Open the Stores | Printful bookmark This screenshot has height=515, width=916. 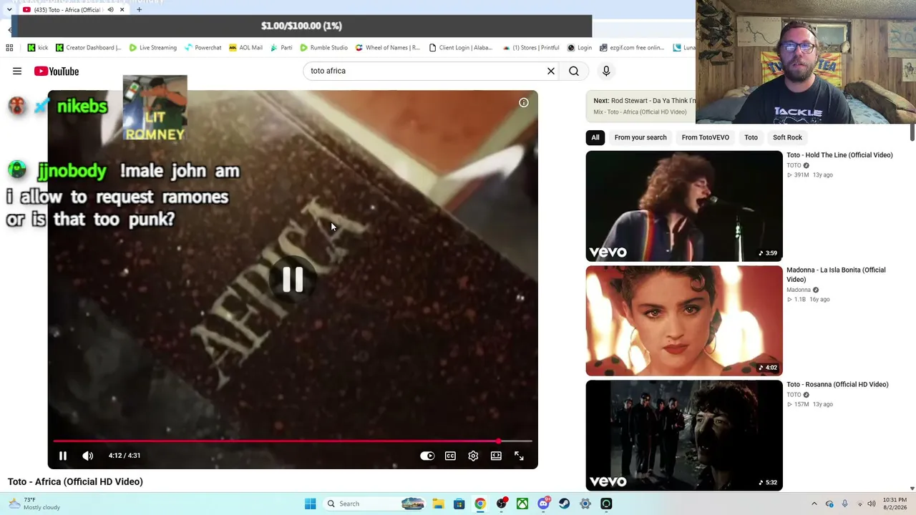coord(531,48)
